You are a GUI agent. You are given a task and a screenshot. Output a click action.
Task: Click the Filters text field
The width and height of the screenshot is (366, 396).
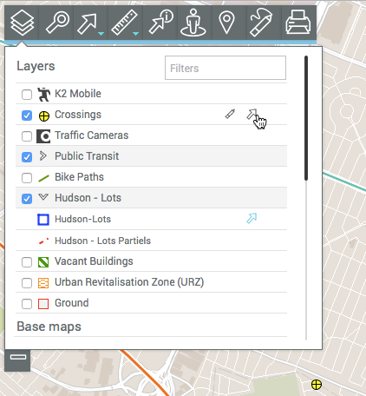(x=225, y=68)
